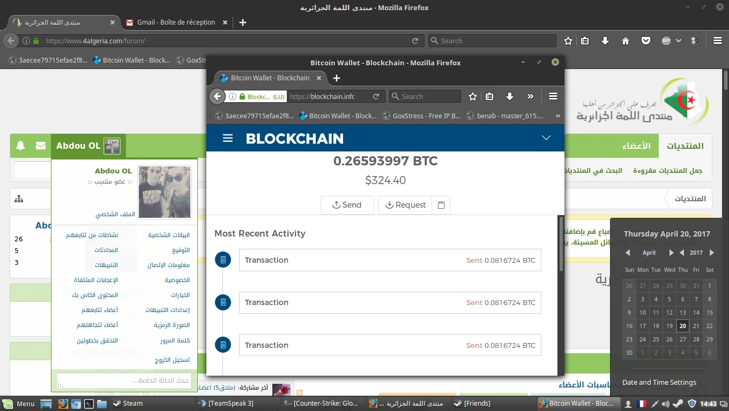Image resolution: width=729 pixels, height=411 pixels.
Task: Switch to Gmail - Boîte de réception tab
Action: click(176, 22)
